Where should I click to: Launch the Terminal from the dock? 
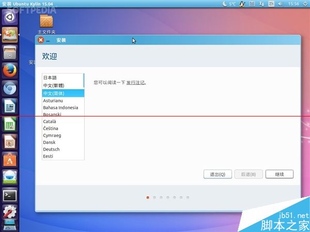(10, 195)
